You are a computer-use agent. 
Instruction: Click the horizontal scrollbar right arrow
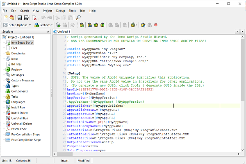coord(238,154)
